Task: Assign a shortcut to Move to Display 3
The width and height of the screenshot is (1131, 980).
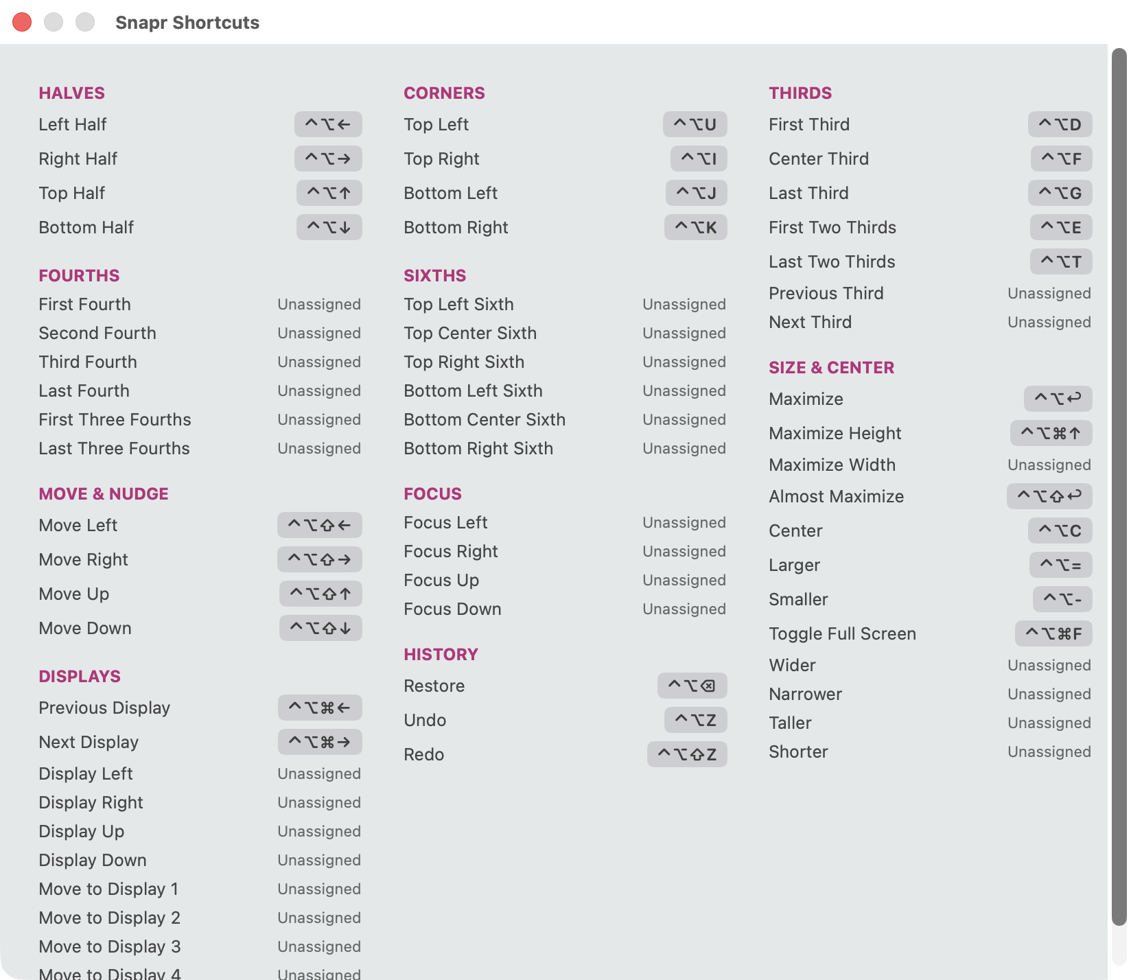Action: tap(319, 946)
